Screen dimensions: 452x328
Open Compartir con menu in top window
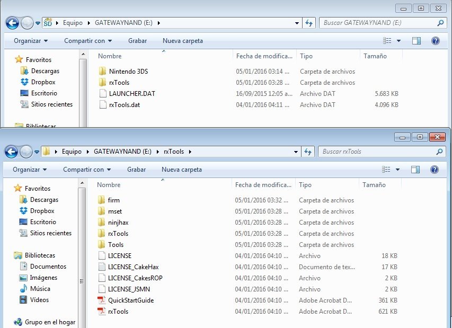point(88,41)
